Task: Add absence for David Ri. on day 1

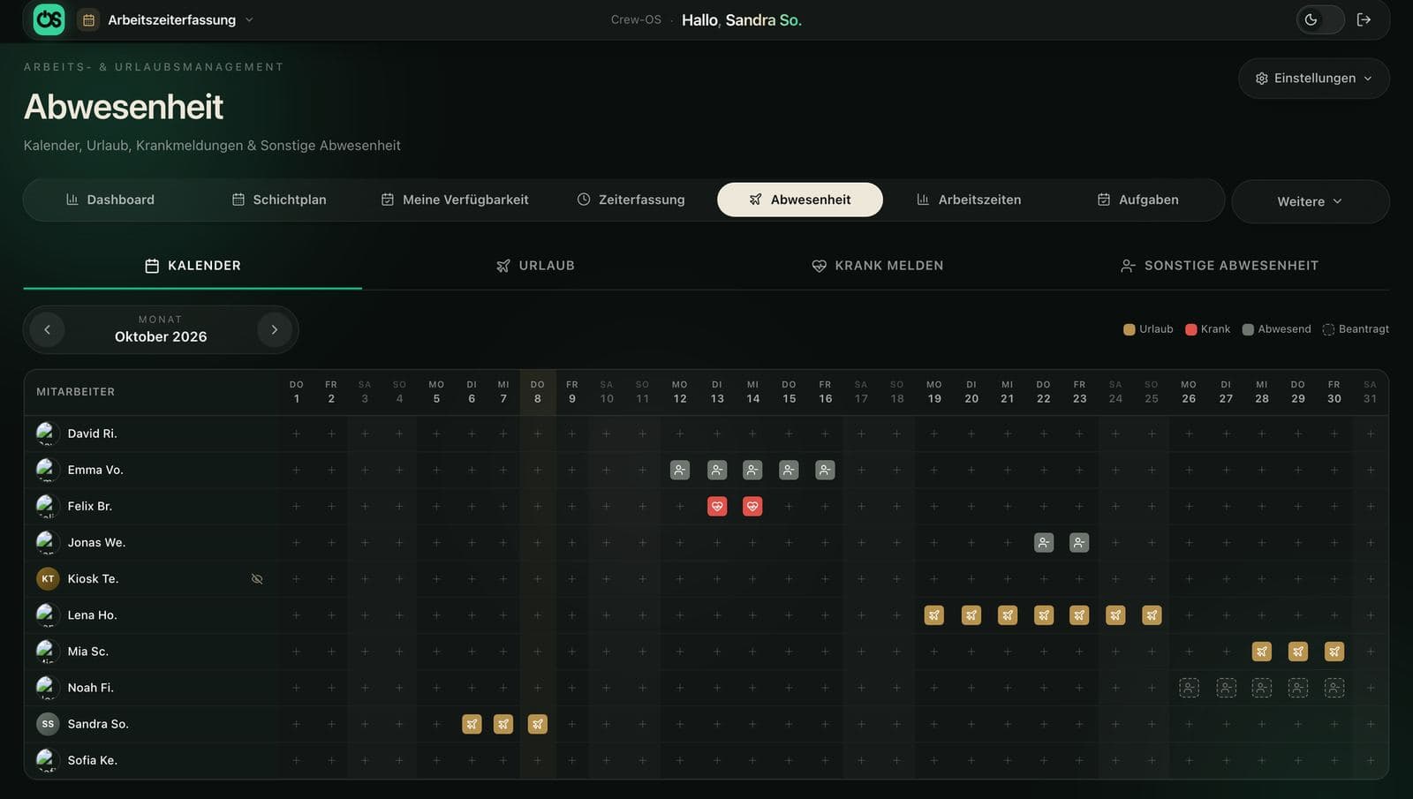Action: pos(297,433)
